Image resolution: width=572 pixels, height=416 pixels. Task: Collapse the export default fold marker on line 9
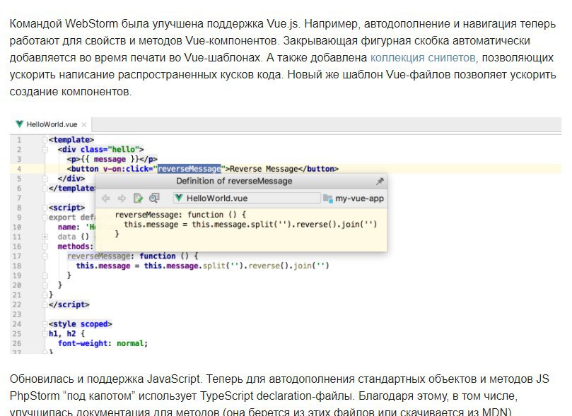click(x=45, y=218)
